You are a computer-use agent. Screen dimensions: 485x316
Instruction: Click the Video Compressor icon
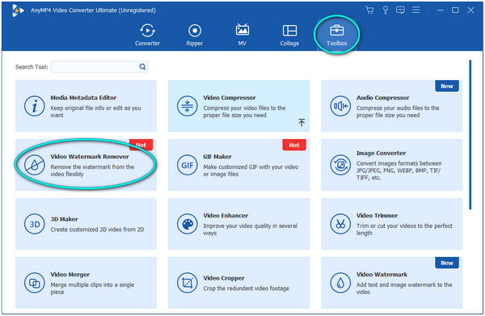[x=188, y=106]
